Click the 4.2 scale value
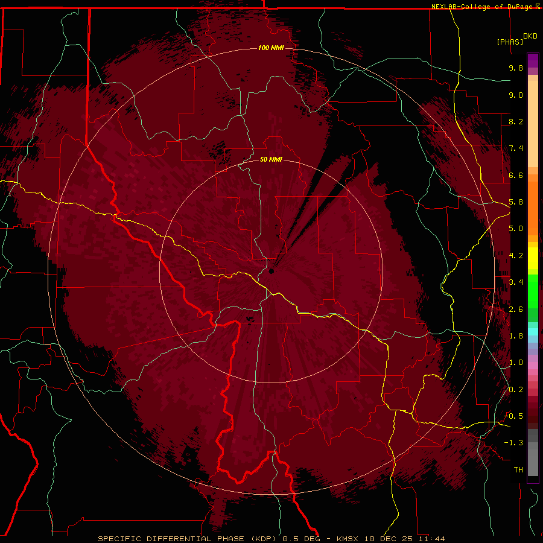The image size is (543, 543). [x=516, y=256]
